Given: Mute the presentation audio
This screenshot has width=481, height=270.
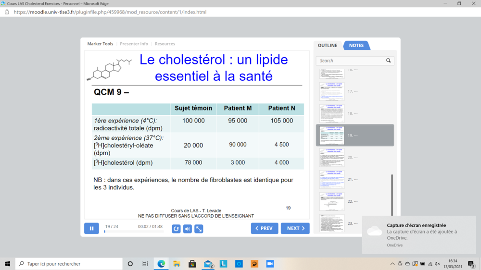Looking at the screenshot, I should 188,229.
